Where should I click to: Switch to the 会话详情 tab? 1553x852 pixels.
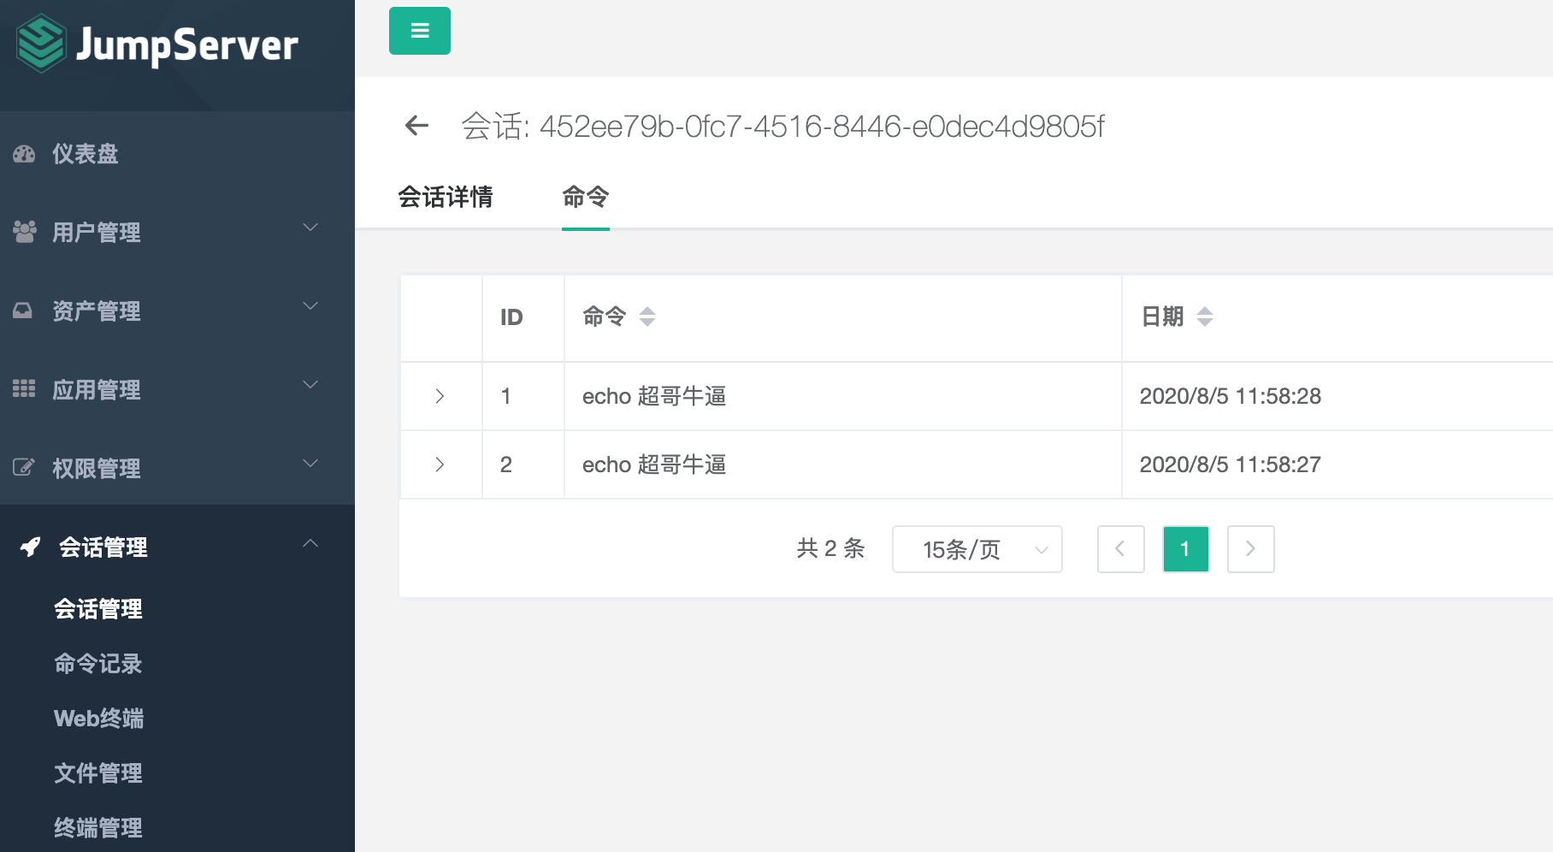[446, 198]
